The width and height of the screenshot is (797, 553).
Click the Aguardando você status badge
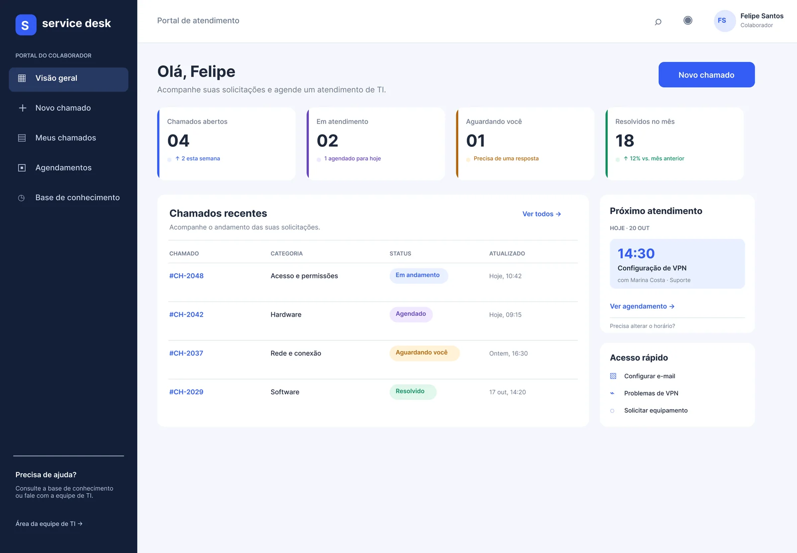pos(424,353)
